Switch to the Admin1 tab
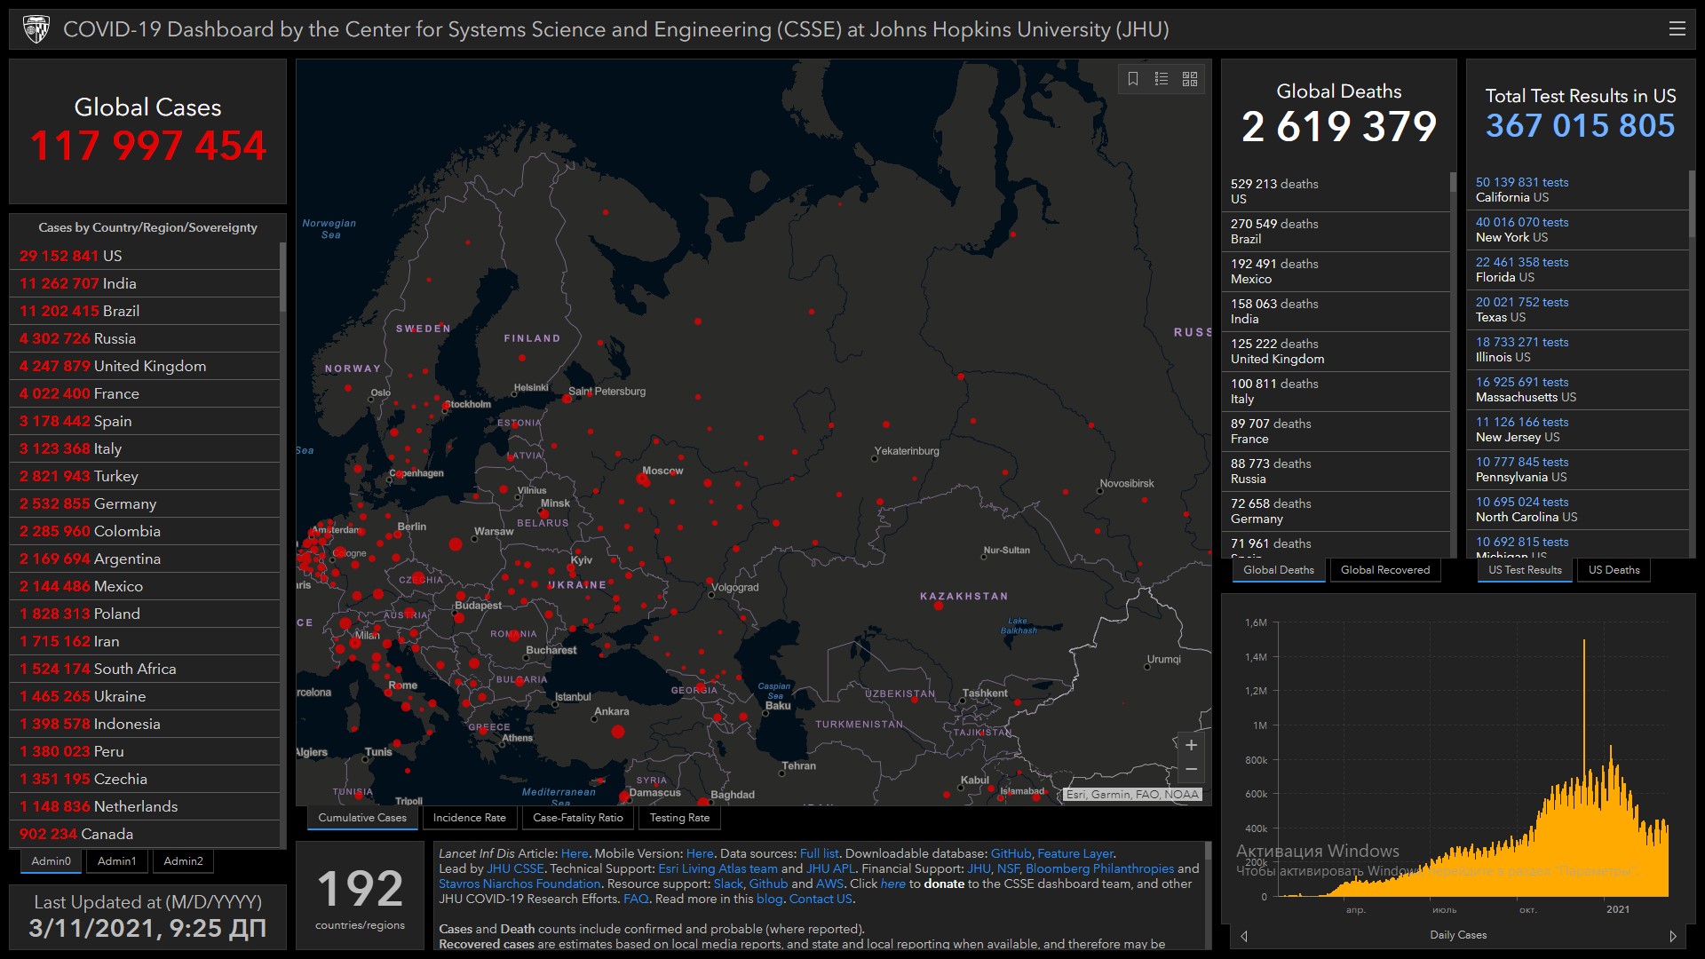Viewport: 1705px width, 959px height. 116,860
